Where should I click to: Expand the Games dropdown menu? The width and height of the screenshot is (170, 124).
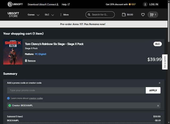[x=33, y=15]
